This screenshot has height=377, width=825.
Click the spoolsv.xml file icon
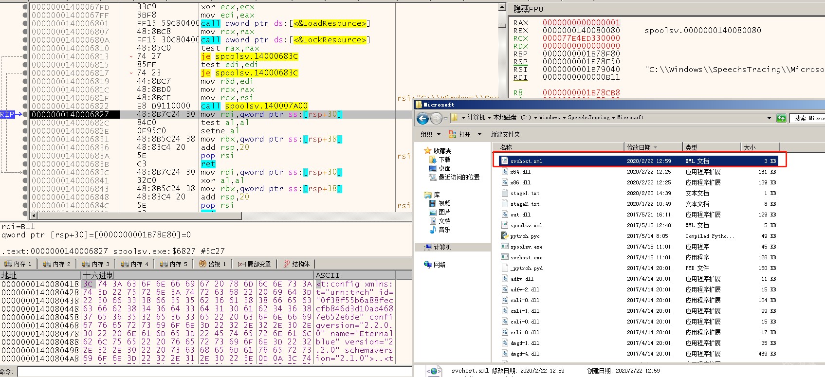click(505, 225)
